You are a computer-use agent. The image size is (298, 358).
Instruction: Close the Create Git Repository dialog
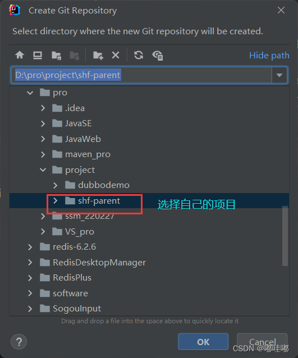pos(281,10)
